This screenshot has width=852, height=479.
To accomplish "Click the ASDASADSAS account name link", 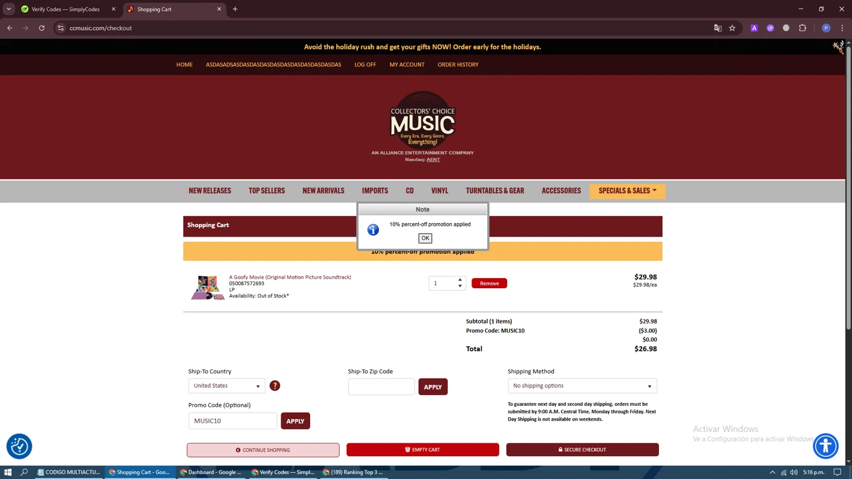I will point(273,65).
